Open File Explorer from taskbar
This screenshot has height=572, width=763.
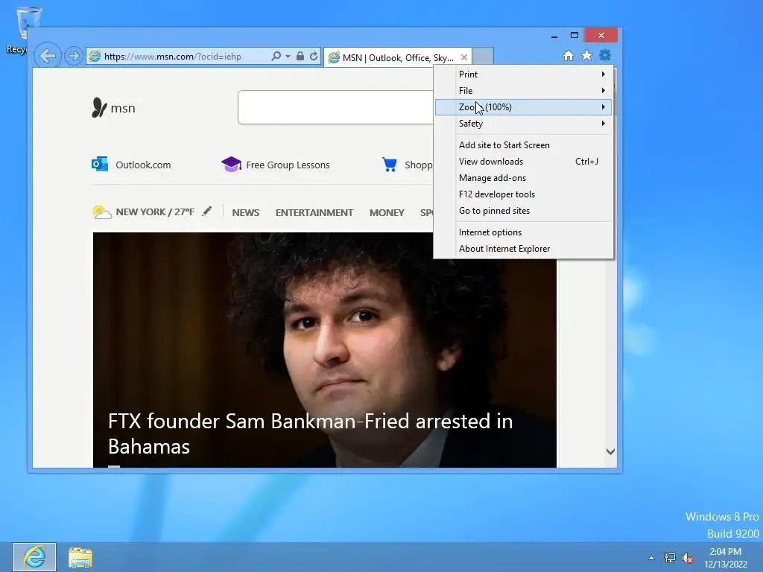pyautogui.click(x=80, y=558)
